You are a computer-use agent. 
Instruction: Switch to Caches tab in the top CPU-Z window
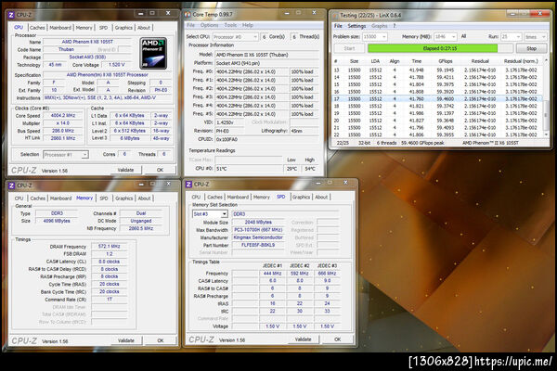pos(37,28)
